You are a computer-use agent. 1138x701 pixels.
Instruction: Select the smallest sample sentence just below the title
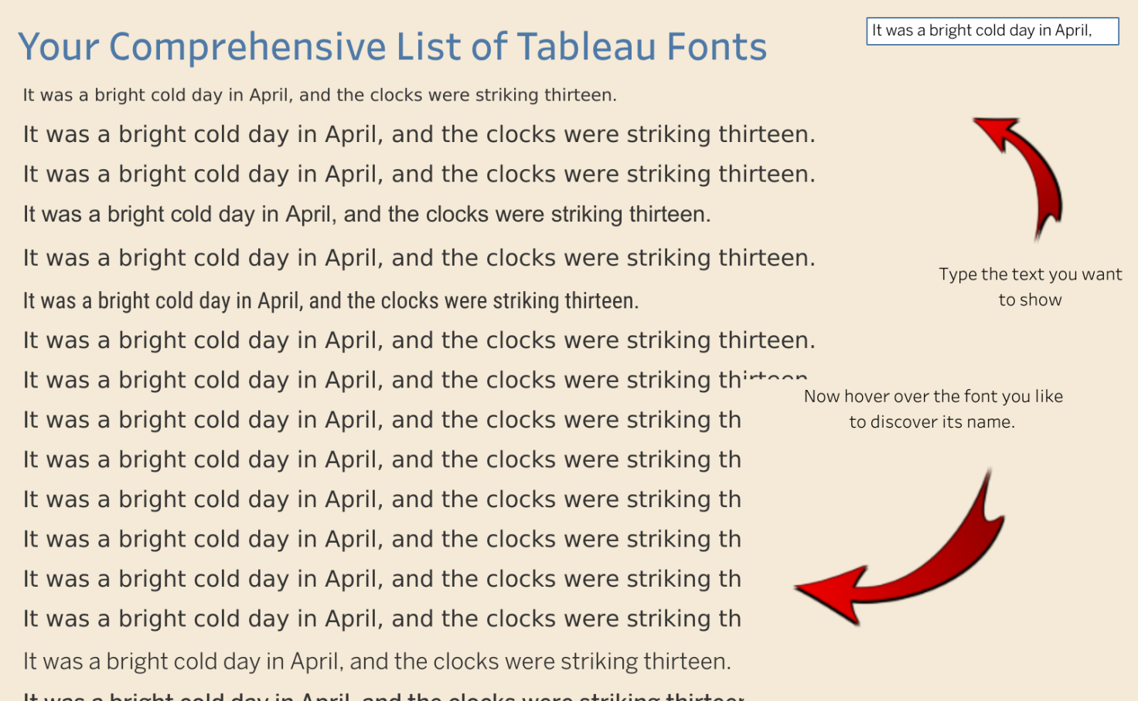point(319,95)
